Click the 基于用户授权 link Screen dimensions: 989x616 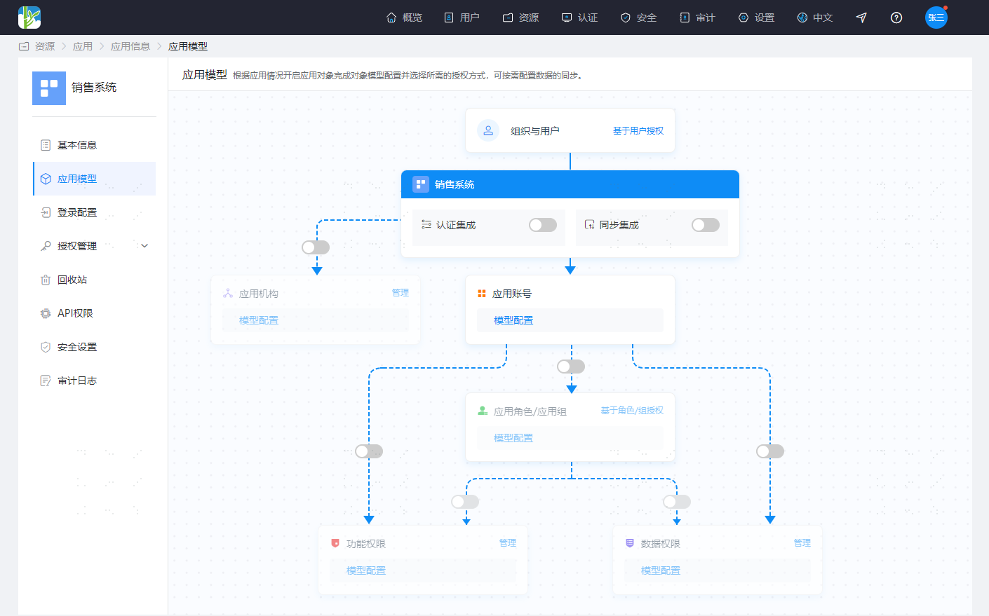(x=638, y=131)
